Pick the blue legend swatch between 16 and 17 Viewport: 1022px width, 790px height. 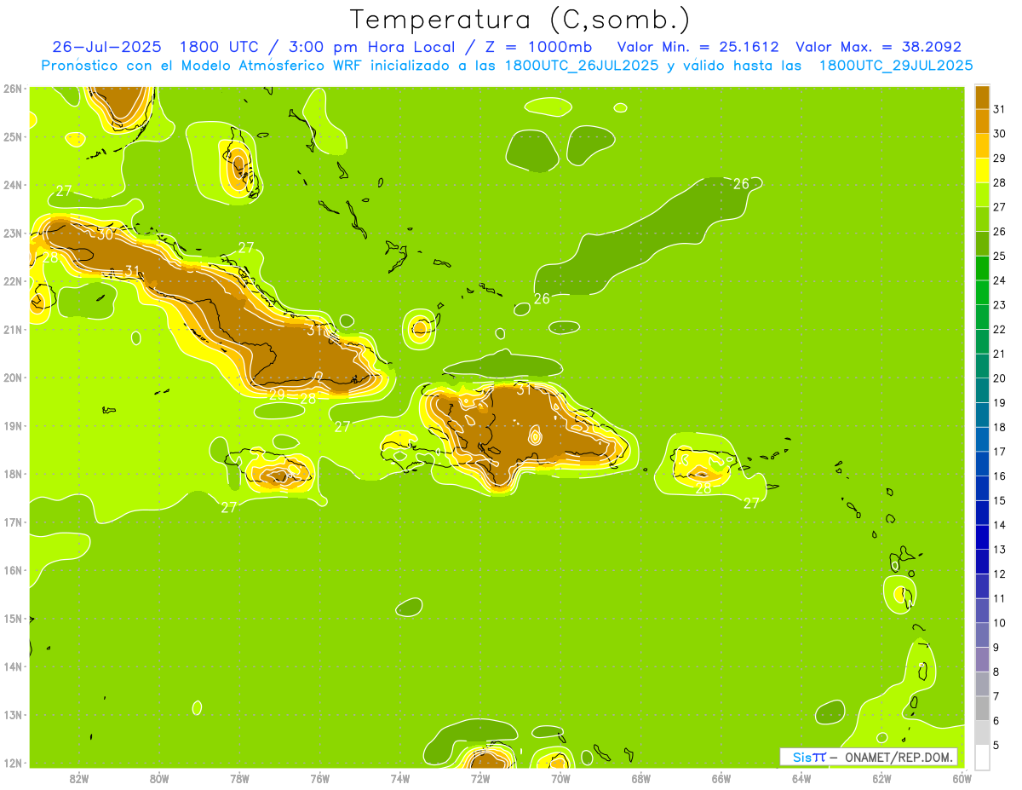(x=982, y=464)
